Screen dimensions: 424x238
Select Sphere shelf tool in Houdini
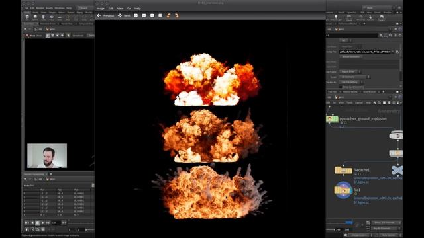tap(35, 18)
